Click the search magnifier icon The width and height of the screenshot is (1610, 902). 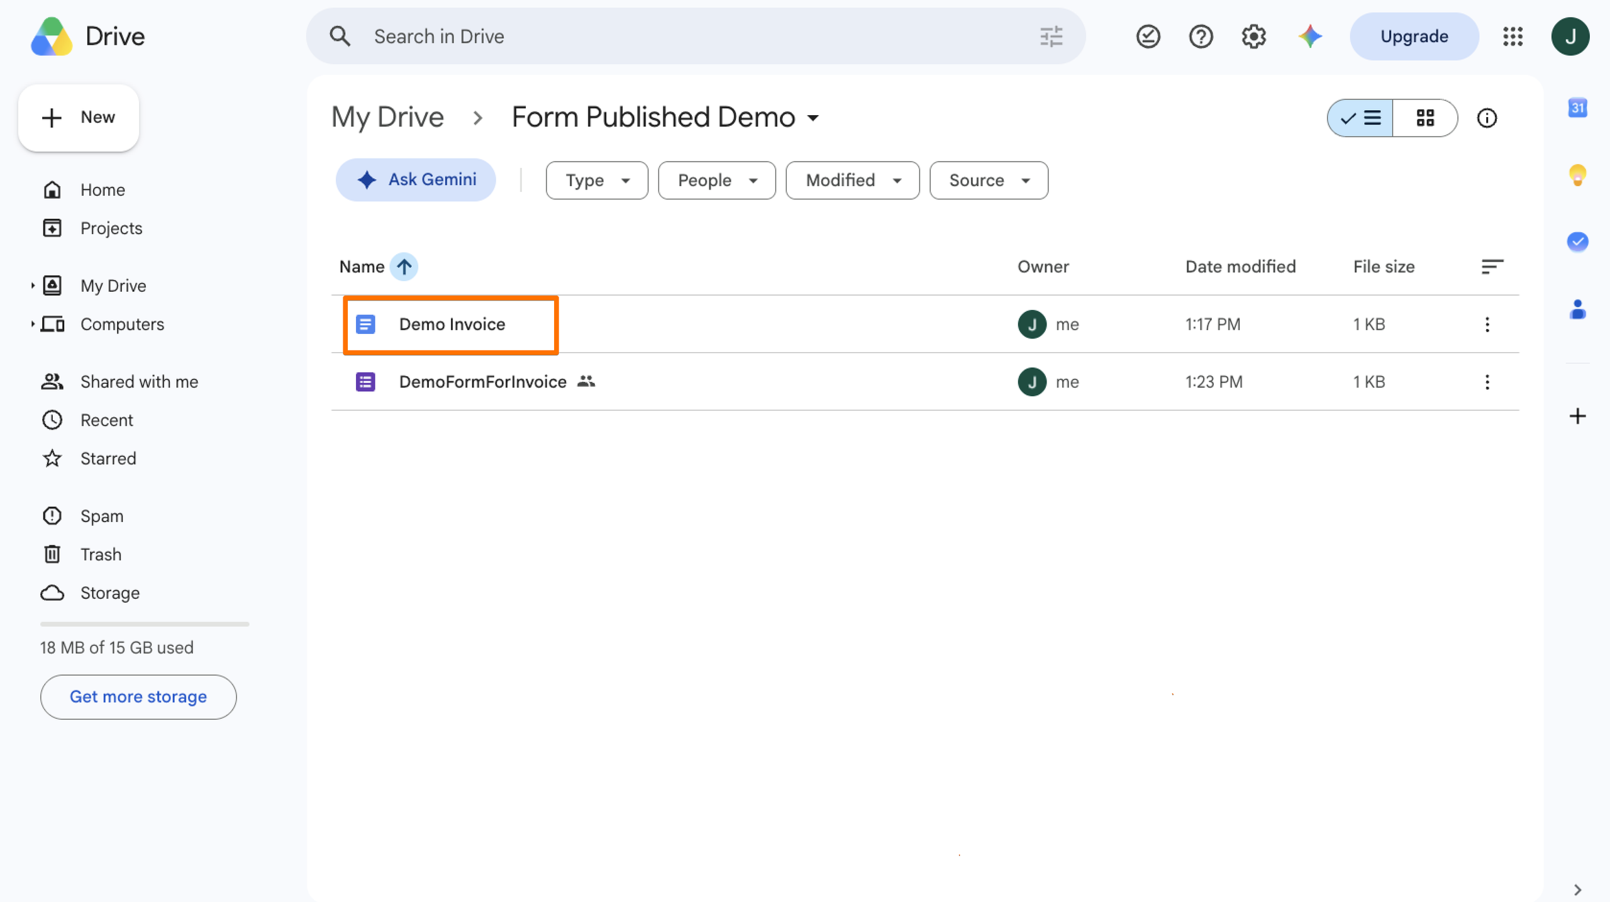click(x=340, y=36)
